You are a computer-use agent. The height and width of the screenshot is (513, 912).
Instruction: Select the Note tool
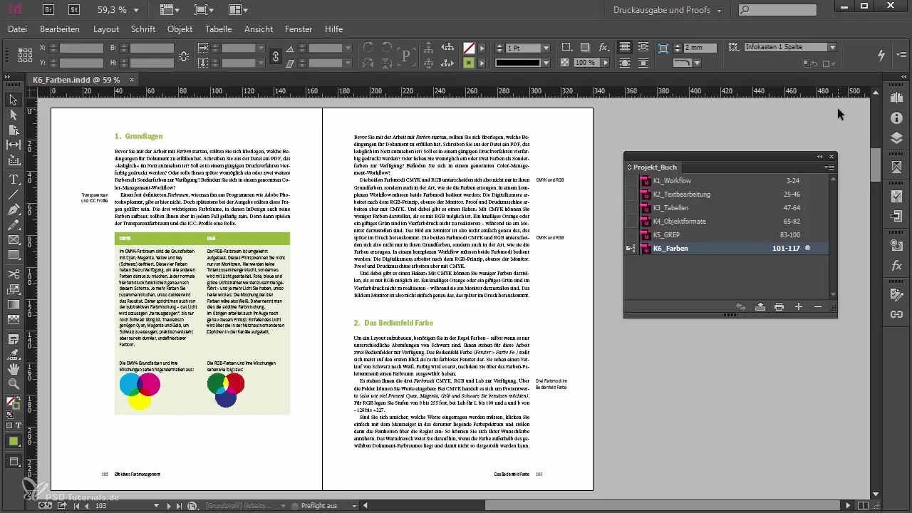pyautogui.click(x=13, y=338)
